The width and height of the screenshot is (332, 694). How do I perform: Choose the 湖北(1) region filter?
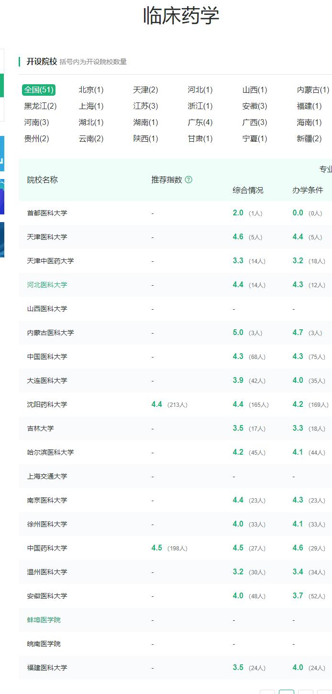pos(91,123)
